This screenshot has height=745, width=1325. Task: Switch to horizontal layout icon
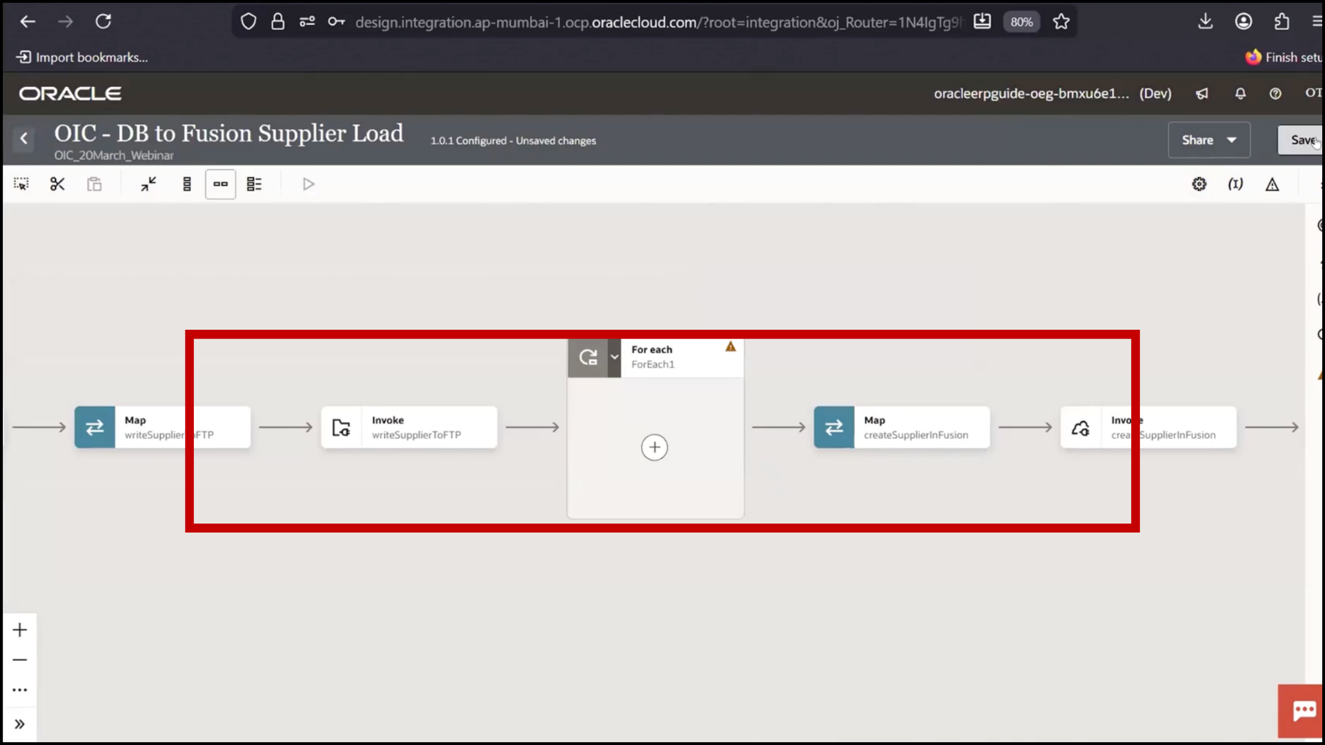tap(220, 184)
